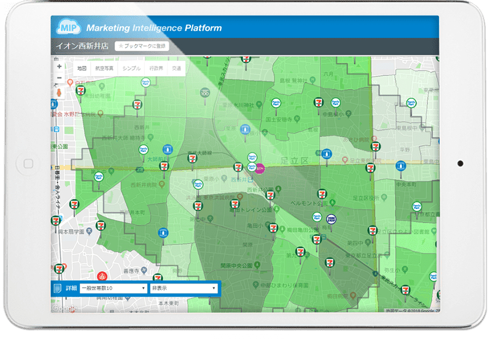Image resolution: width=489 pixels, height=339 pixels.
Task: Click the 7-Eleven marker above 中島根小
Action: point(318,102)
